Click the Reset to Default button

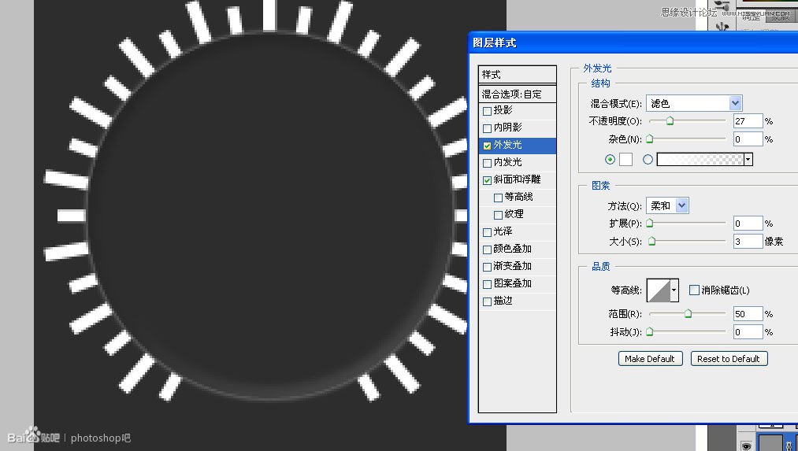point(729,358)
